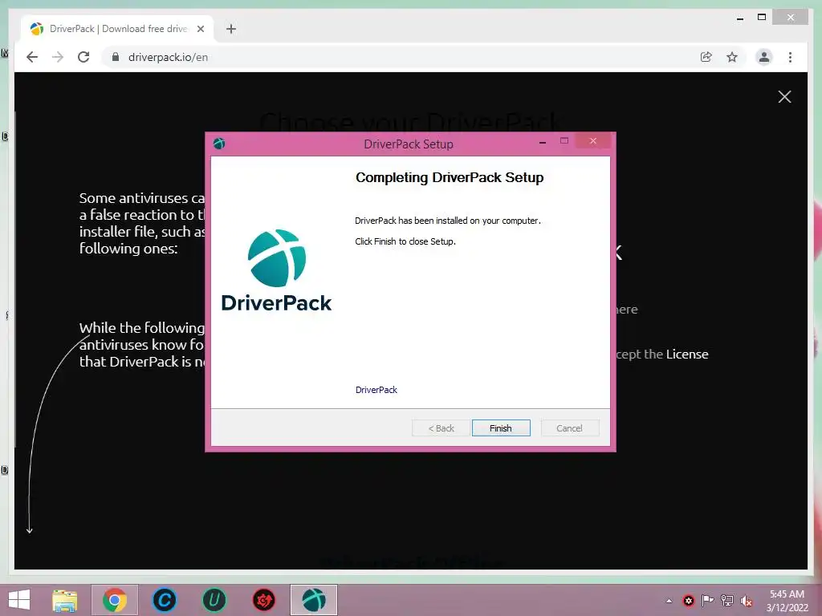The image size is (822, 616).
Task: Click the License link on the webpage
Action: click(687, 354)
